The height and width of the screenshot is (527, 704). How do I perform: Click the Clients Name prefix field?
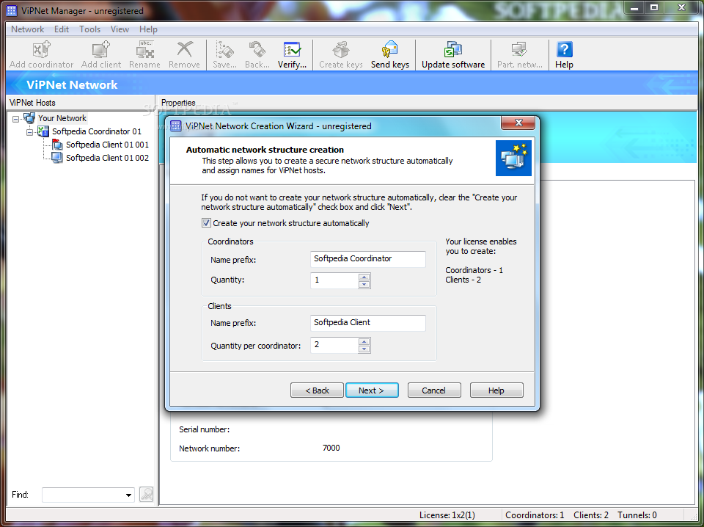click(368, 323)
